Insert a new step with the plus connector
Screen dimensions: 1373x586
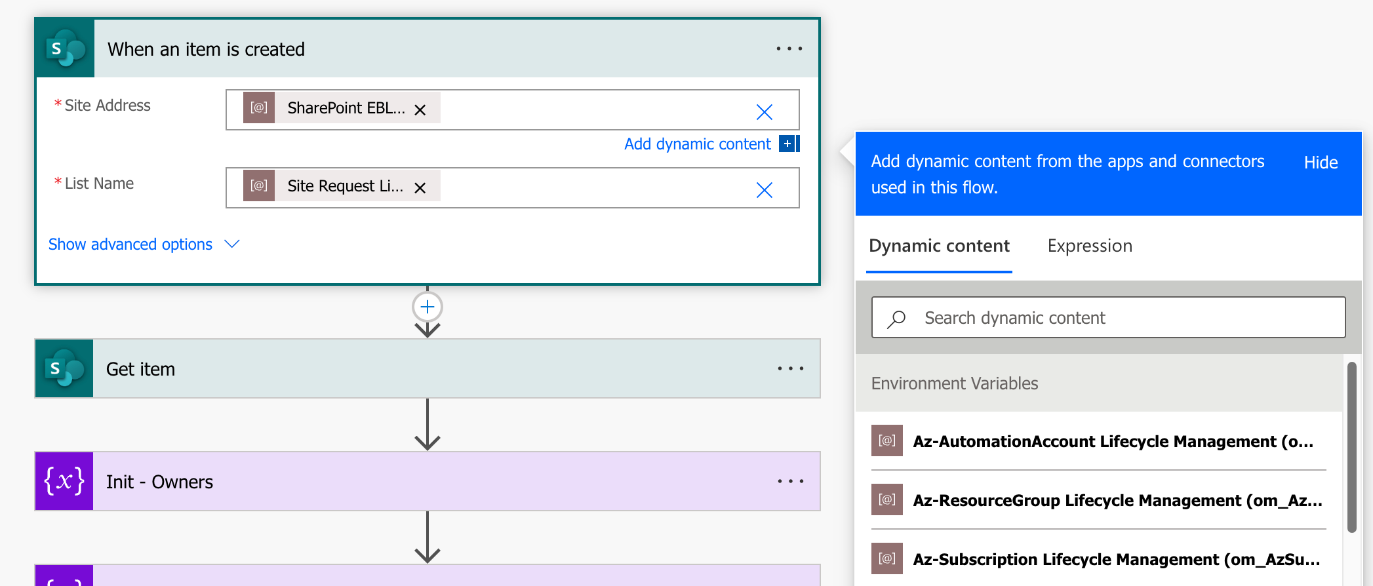click(428, 307)
